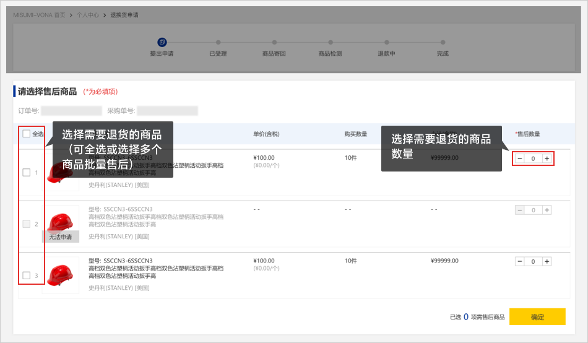Viewport: 588px width, 343px height.
Task: Click the first item's quantity input field
Action: (x=533, y=158)
